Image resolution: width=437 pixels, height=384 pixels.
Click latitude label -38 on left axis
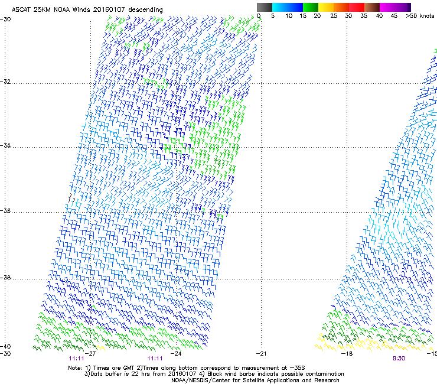click(x=5, y=278)
